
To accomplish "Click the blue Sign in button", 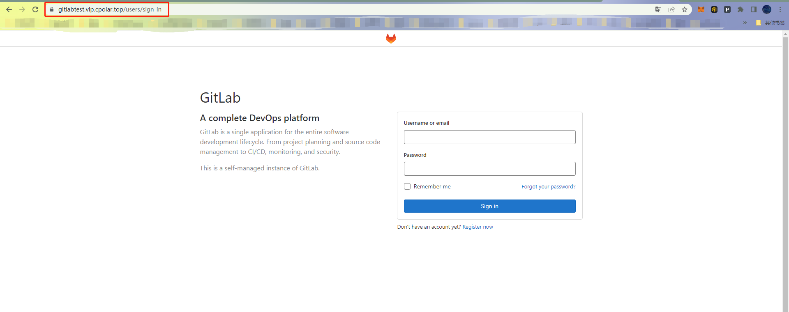I will [x=489, y=206].
